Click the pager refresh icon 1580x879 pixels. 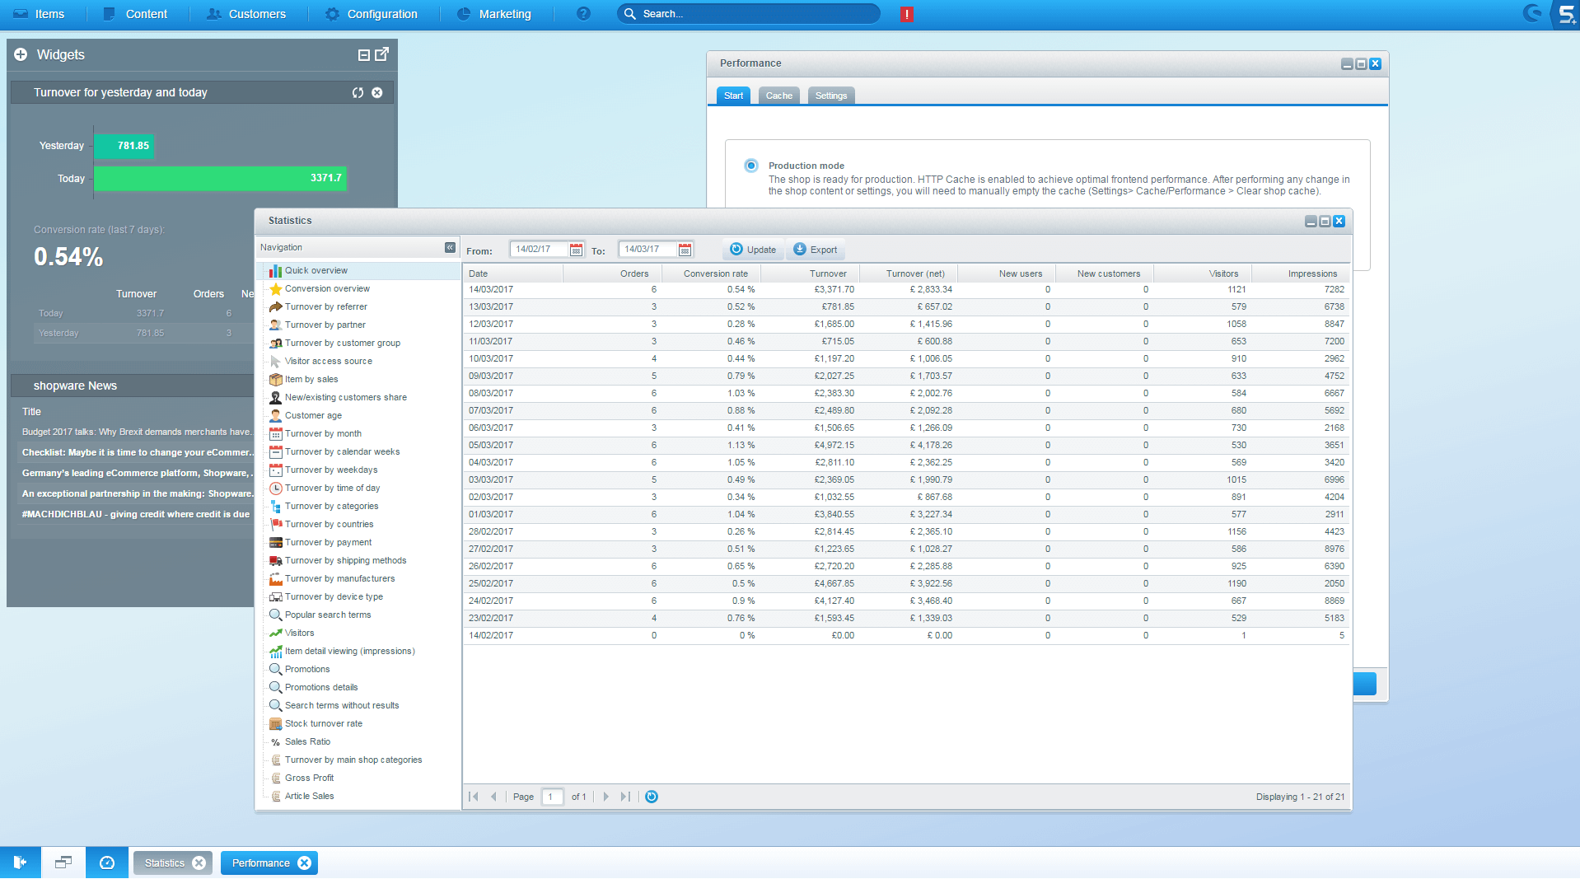[652, 797]
